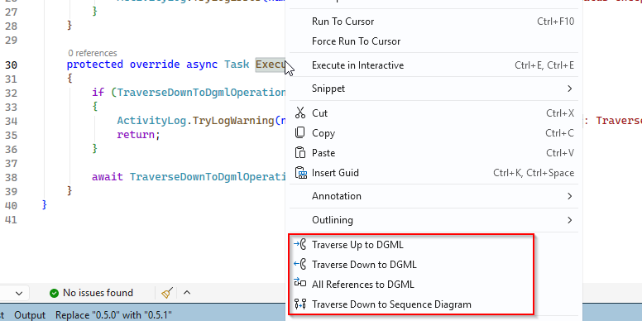Click the Replace "0.5.0" with "0.5.1" status text
642x321 pixels.
(x=113, y=315)
